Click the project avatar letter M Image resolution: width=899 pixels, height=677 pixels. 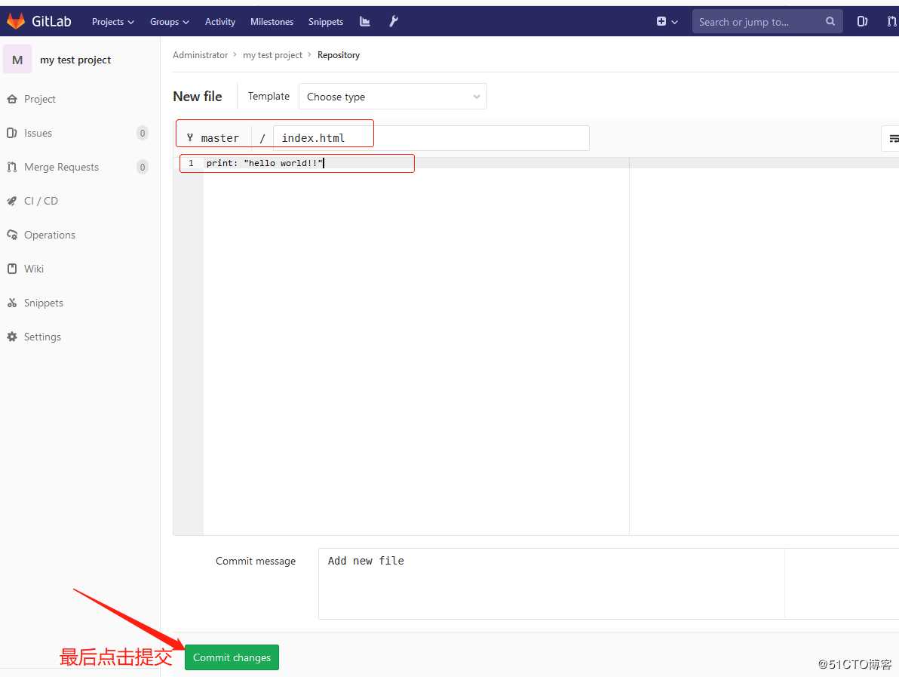pyautogui.click(x=17, y=60)
